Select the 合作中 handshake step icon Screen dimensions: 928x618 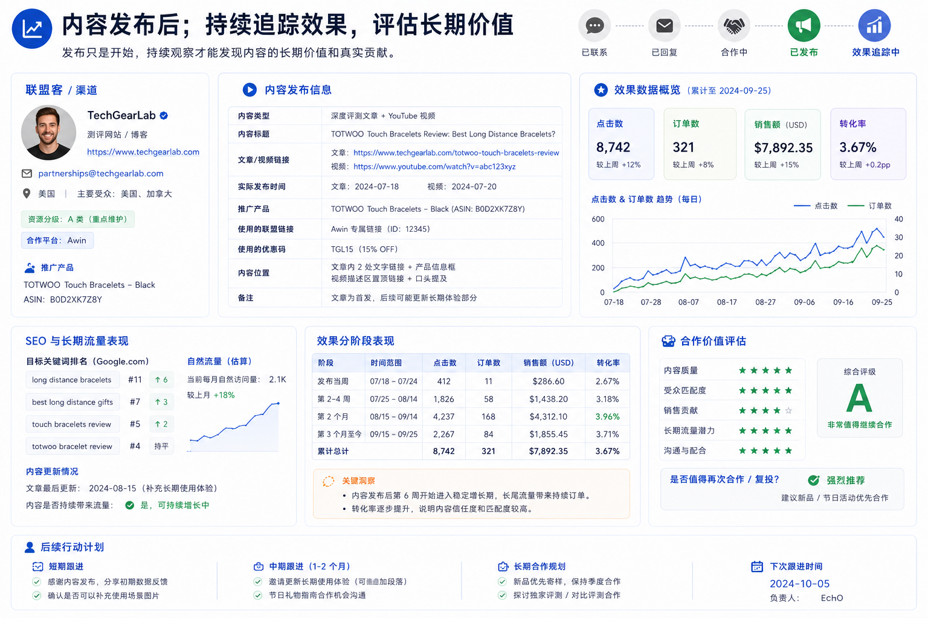[x=734, y=25]
